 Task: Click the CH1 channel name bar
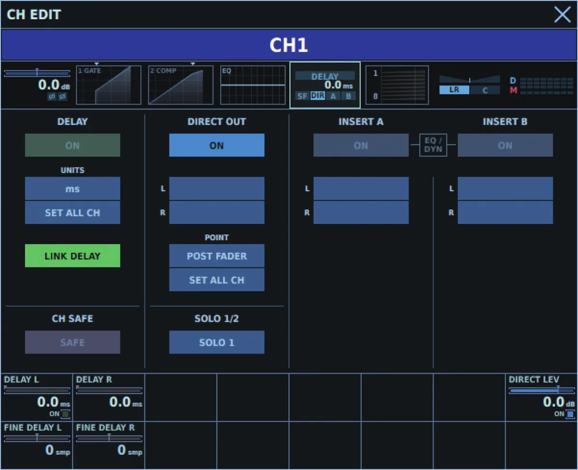pyautogui.click(x=289, y=45)
